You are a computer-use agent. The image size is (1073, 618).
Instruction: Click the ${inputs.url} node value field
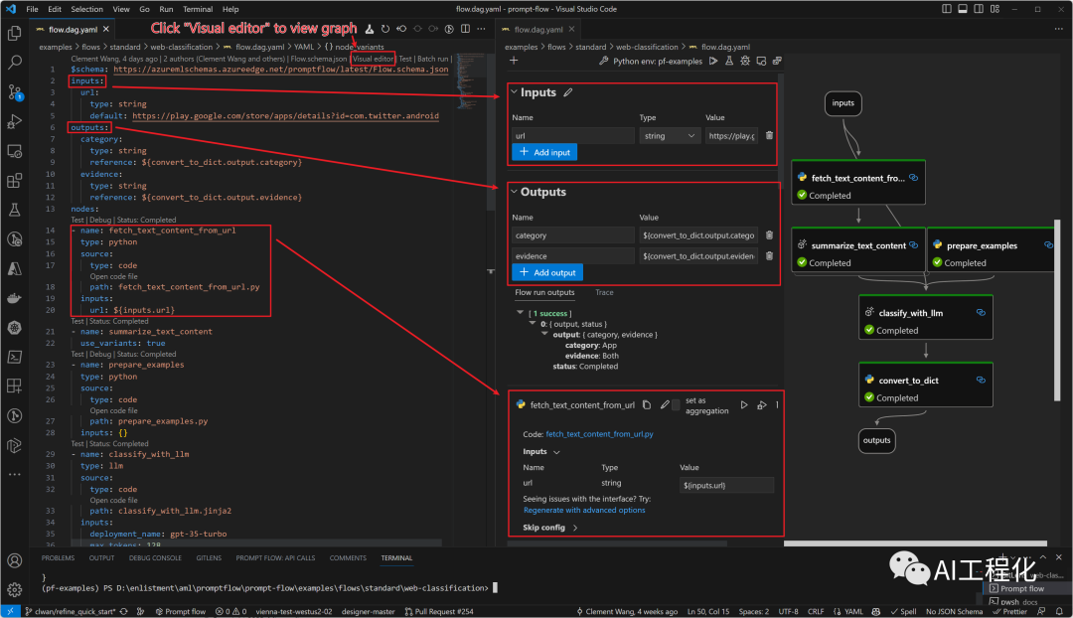726,485
